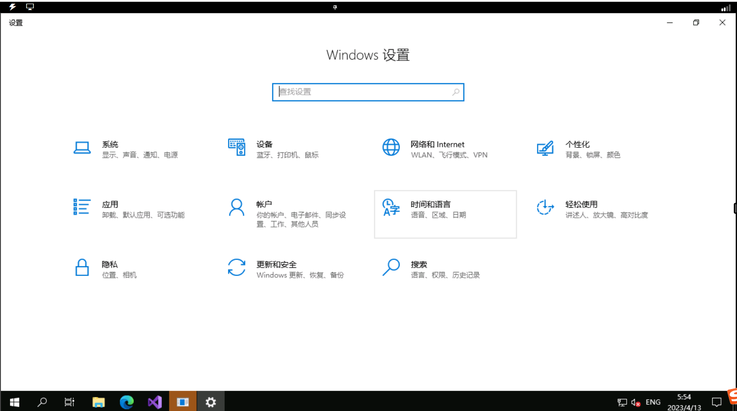Screen dimensions: 737x411
Task: Open network status tray icon
Action: [622, 402]
